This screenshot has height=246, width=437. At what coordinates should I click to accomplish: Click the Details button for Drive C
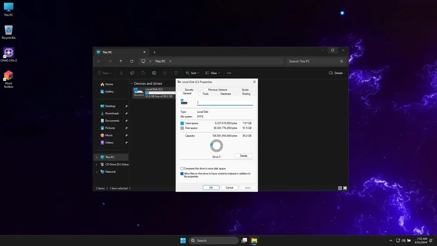(243, 156)
